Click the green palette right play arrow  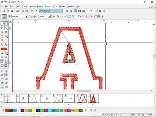tap(85, 110)
